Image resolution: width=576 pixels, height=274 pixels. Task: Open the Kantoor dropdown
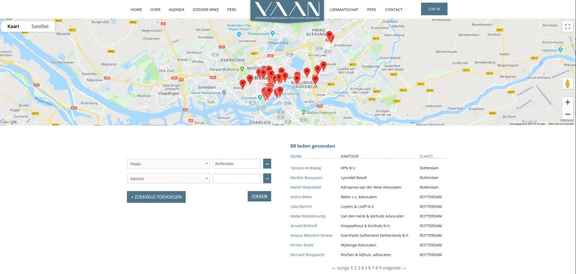click(168, 178)
